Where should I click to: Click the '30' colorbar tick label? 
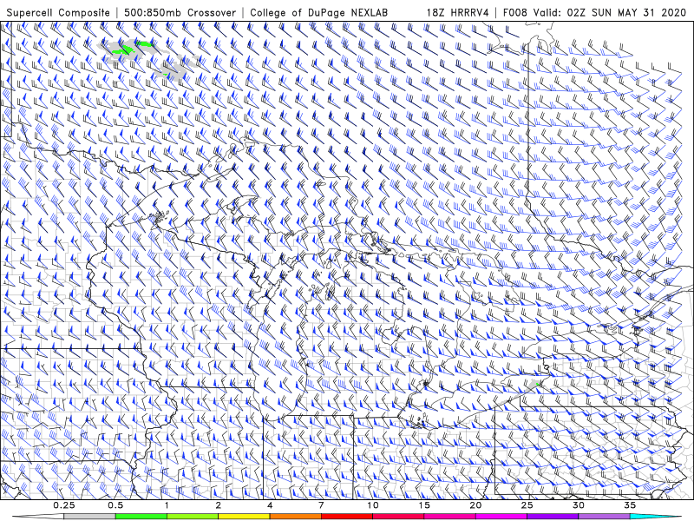579,505
